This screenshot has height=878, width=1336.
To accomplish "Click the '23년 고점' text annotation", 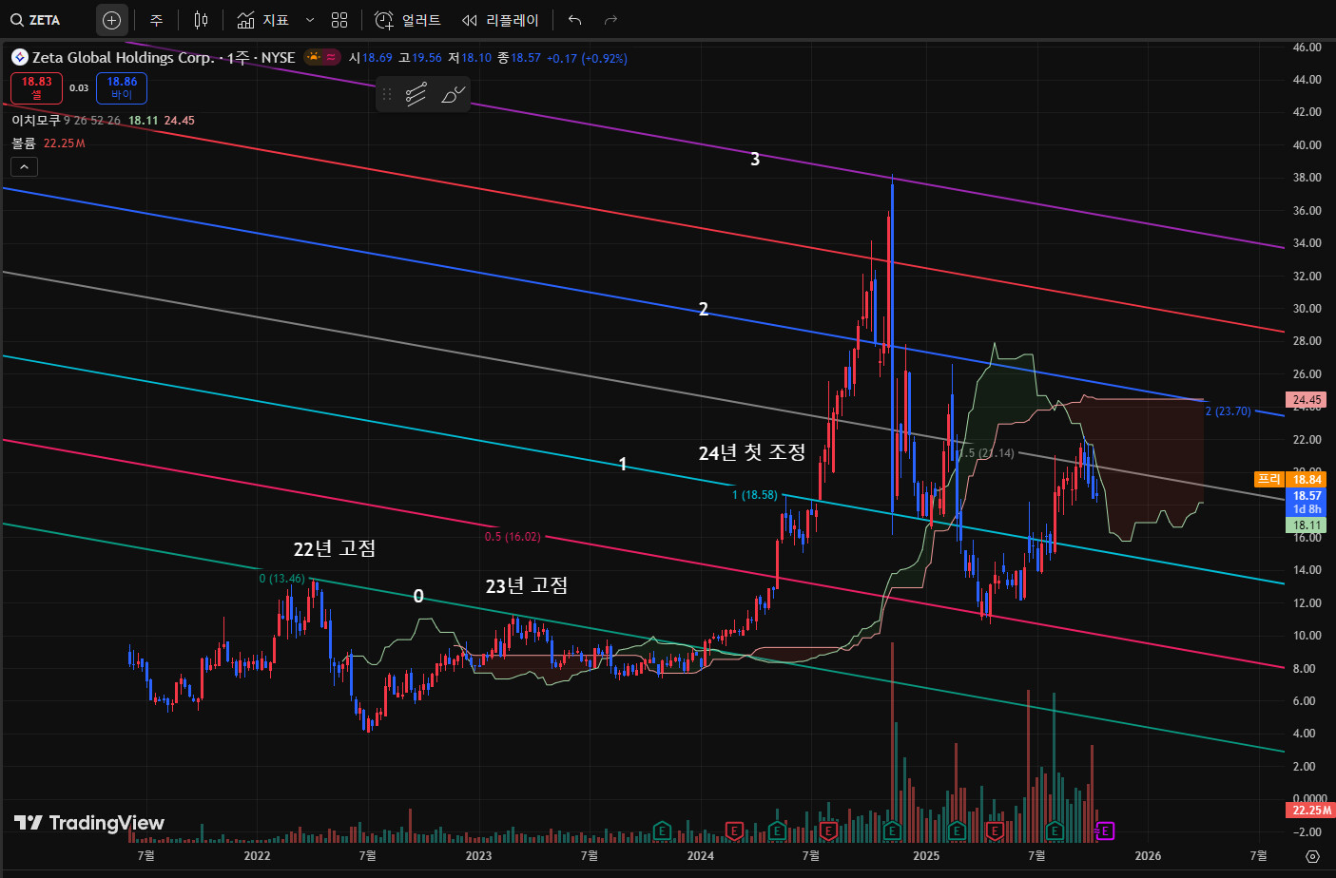I will click(x=527, y=585).
